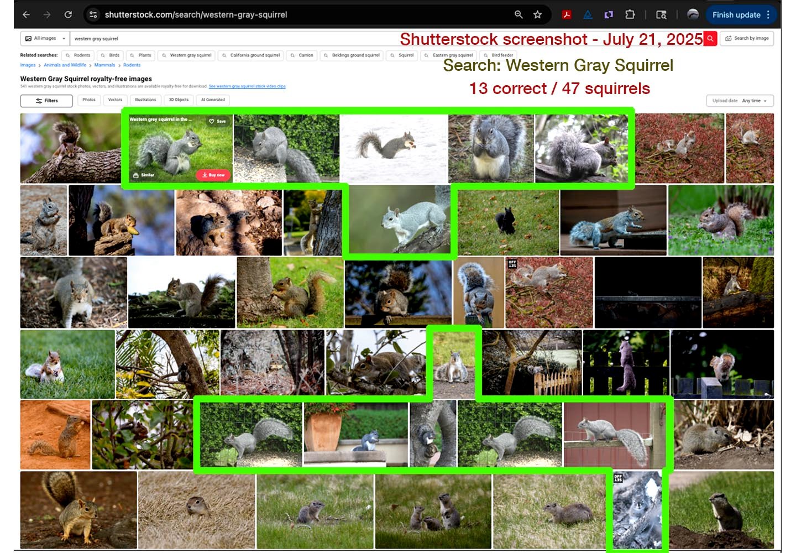Click the zoom magnifier icon in address bar
This screenshot has height=553, width=796.
pyautogui.click(x=519, y=15)
